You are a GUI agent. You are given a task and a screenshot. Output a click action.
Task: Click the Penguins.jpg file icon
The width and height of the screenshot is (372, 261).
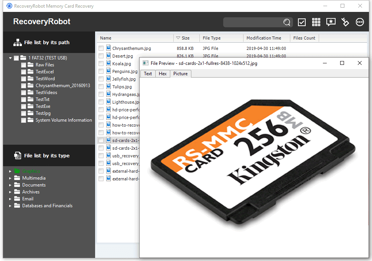coord(109,71)
